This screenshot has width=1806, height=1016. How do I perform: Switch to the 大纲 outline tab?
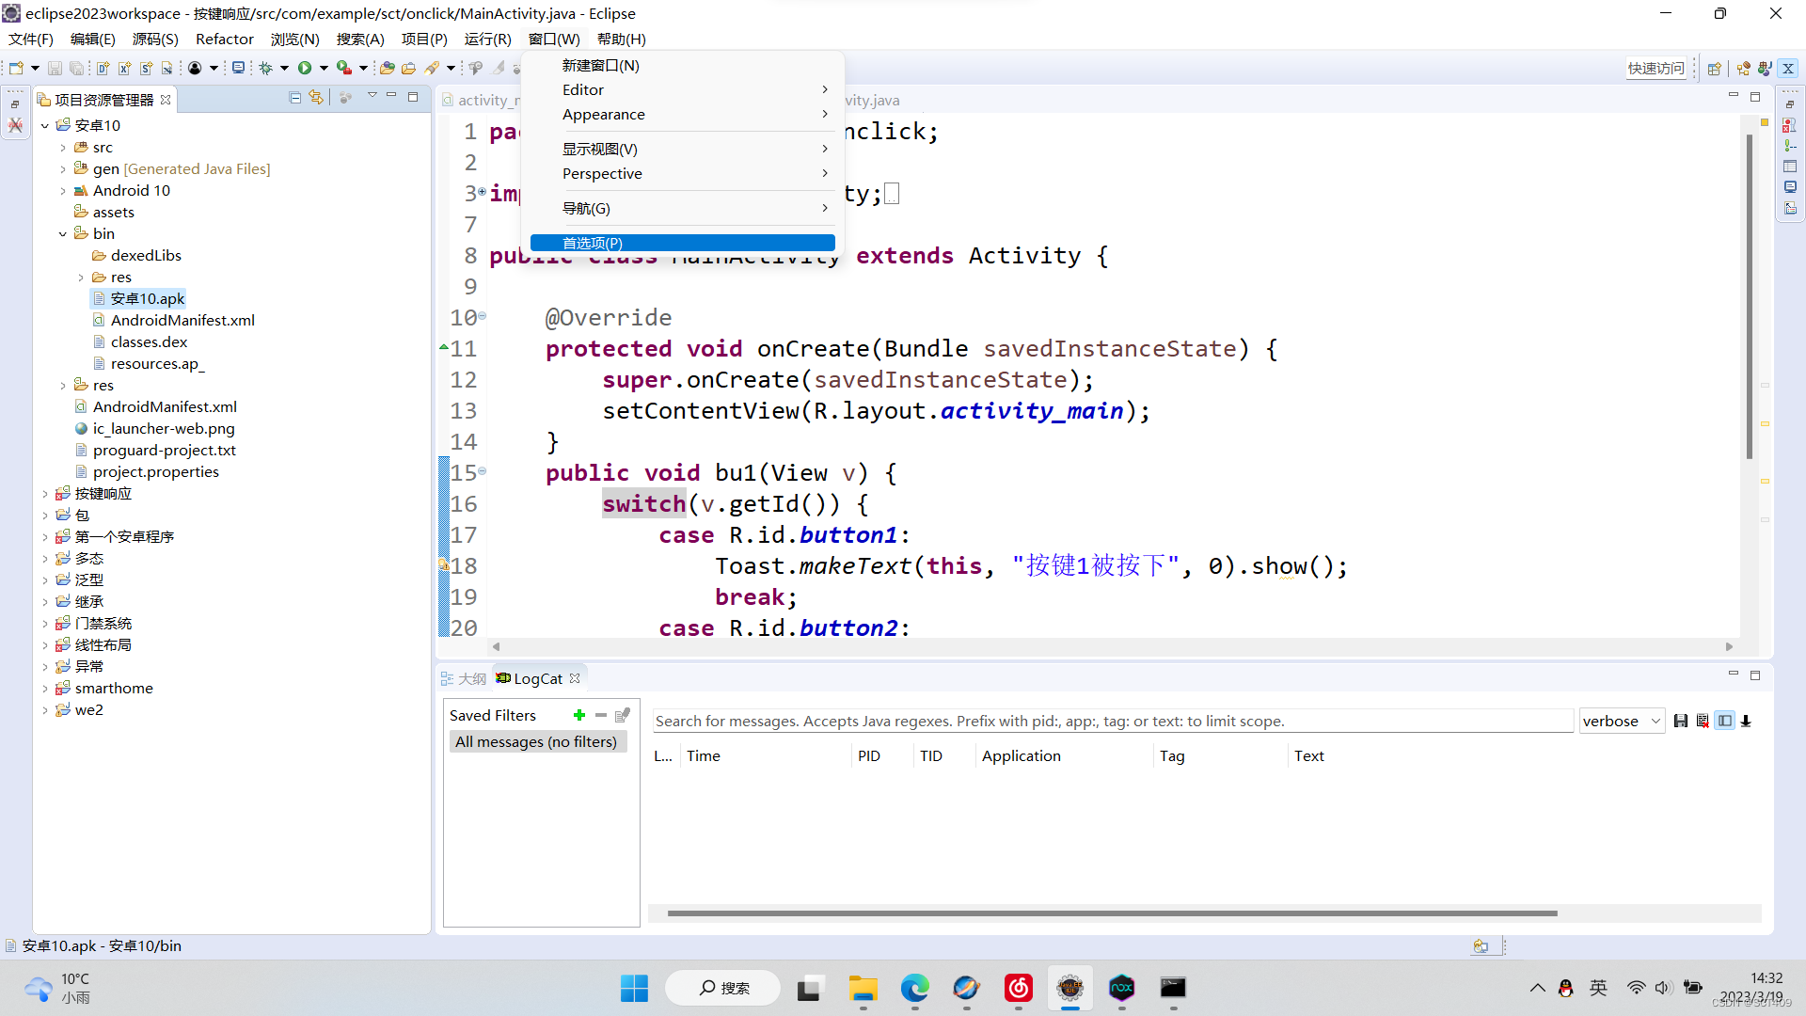coord(464,679)
